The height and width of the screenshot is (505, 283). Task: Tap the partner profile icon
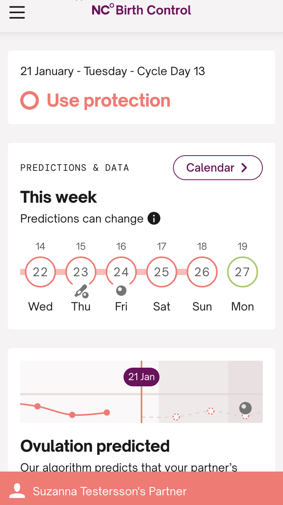[x=17, y=491]
